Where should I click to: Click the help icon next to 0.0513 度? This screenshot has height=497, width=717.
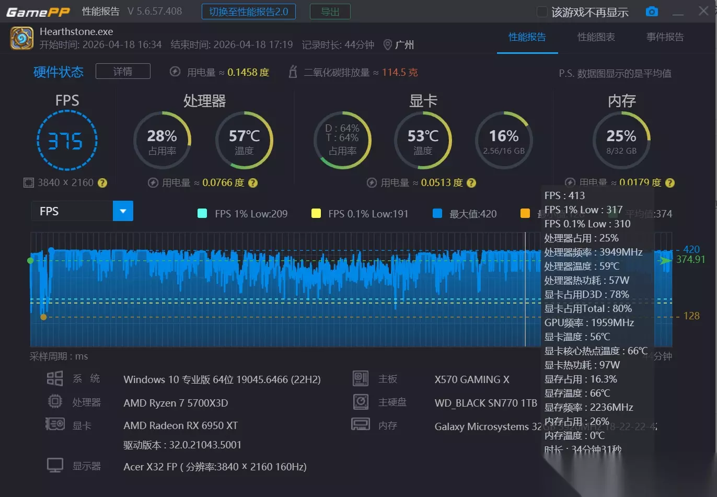[471, 183]
